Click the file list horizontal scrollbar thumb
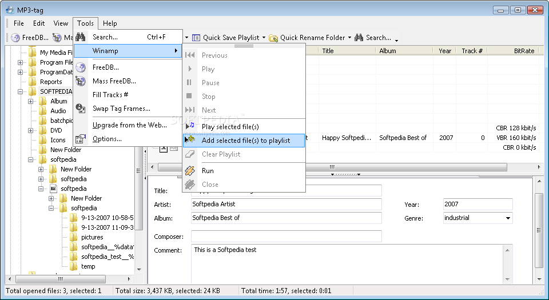The image size is (549, 300). (x=332, y=167)
